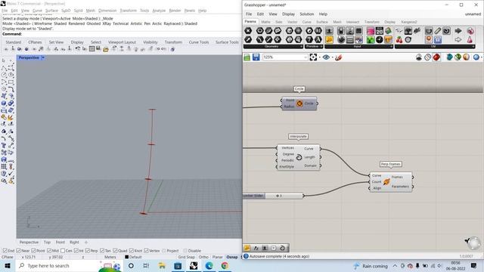Click yellow markov widget icon at canvas bottom
This screenshot has height=272, width=484.
coord(247,248)
